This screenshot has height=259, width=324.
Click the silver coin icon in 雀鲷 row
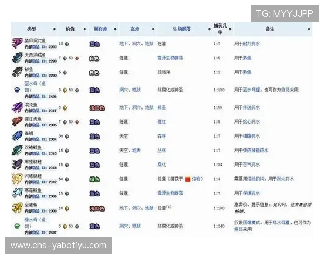pos(67,137)
